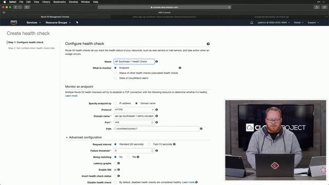The height and width of the screenshot is (185, 329).
Task: Show info icon next to Port field
Action: coord(156,122)
